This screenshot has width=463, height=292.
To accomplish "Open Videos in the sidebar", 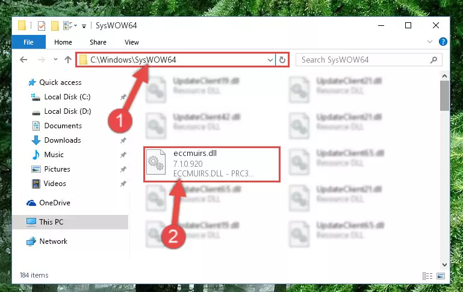I will [55, 184].
